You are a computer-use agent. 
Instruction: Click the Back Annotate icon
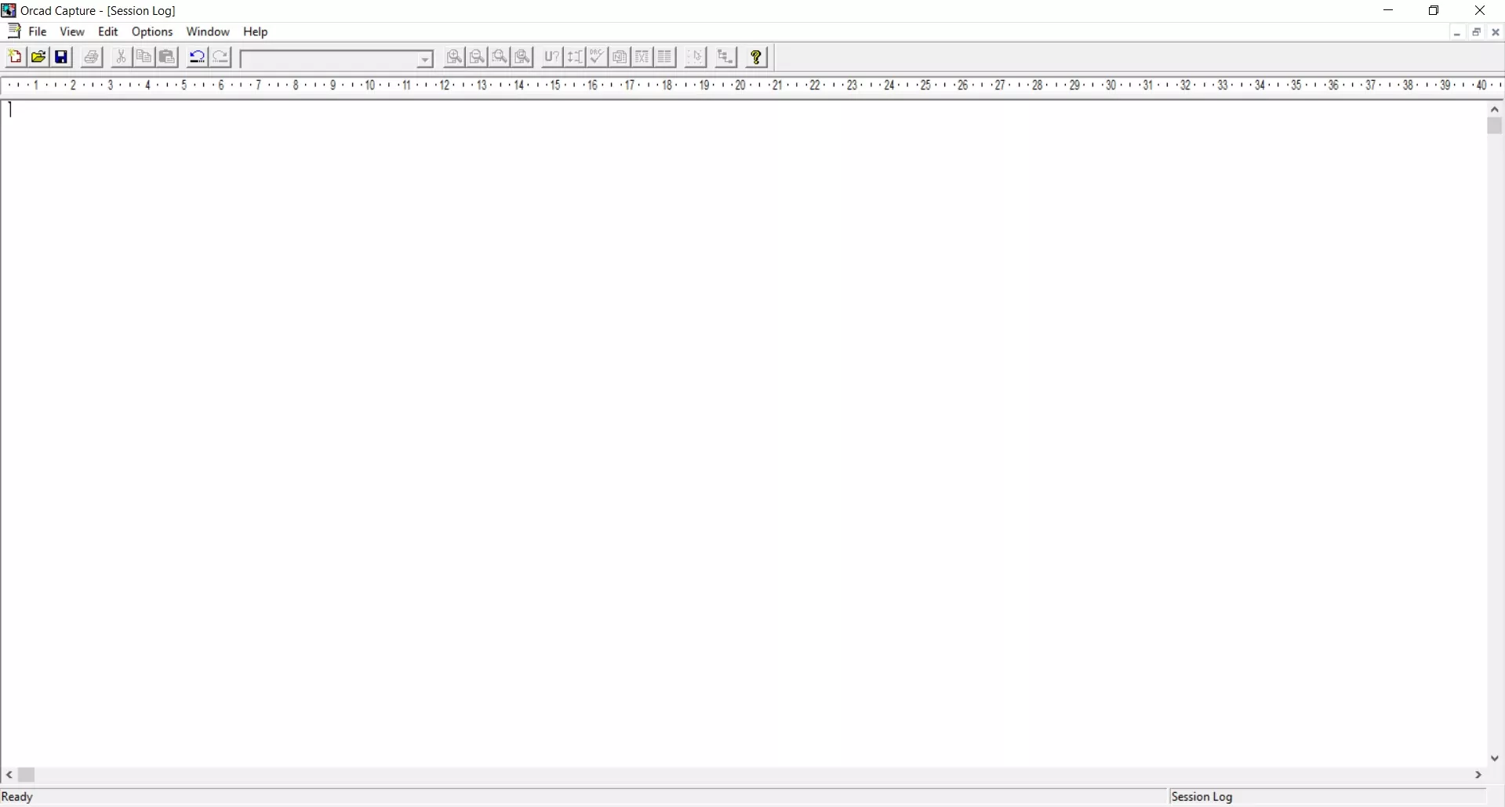[x=575, y=57]
